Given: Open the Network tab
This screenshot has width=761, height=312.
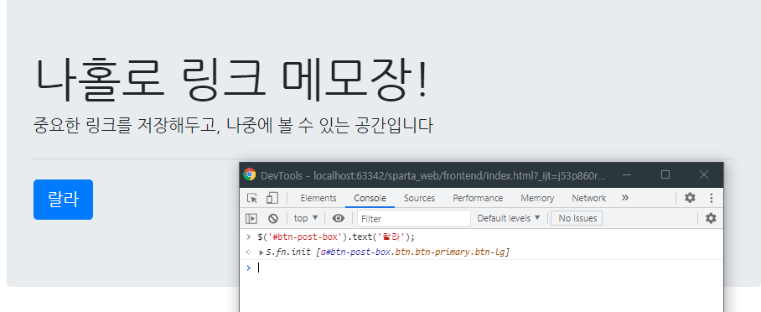Looking at the screenshot, I should click(x=588, y=198).
